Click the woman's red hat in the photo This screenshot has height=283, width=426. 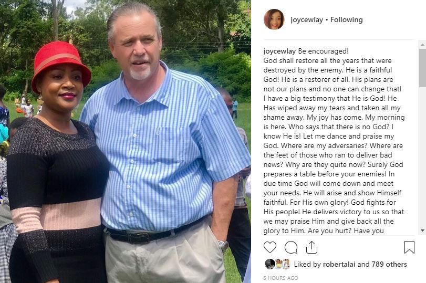61,65
